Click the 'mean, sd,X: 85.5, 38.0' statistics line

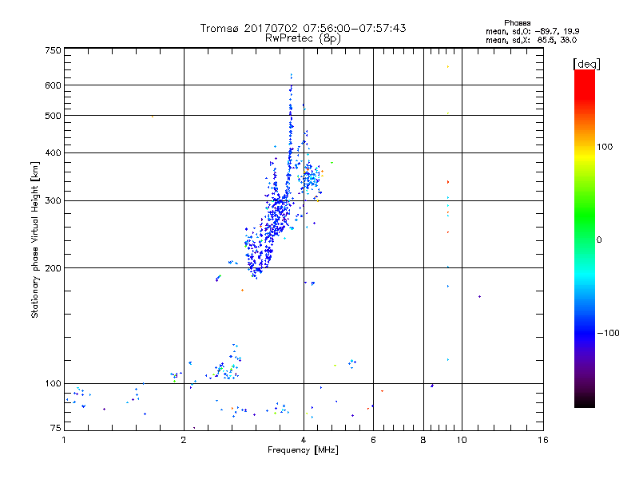(531, 40)
